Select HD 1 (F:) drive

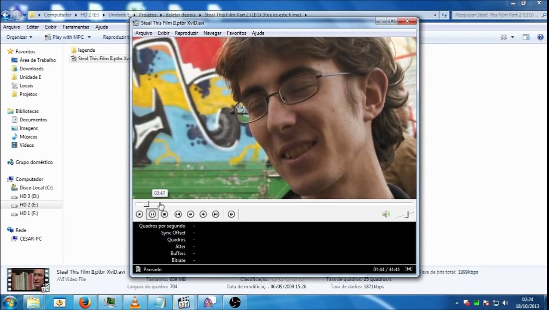25,213
